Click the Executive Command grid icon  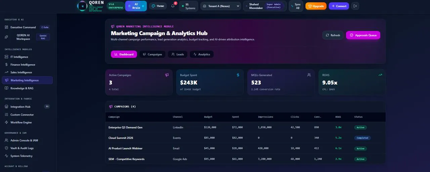click(x=6, y=27)
